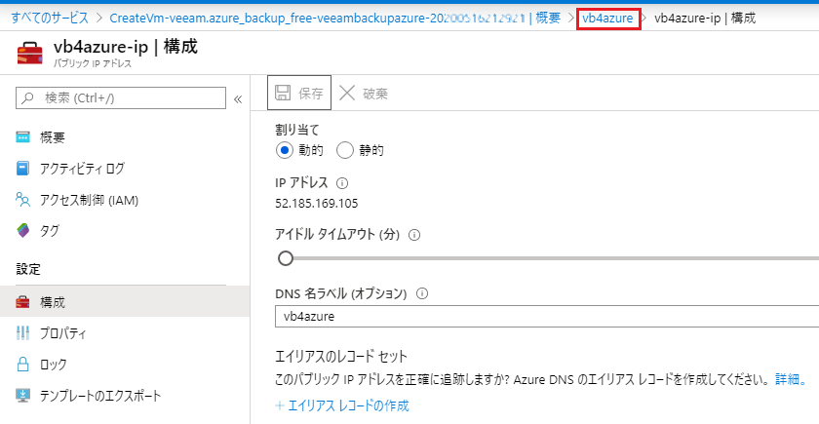Click the 概要 menu icon
819x424 pixels.
(x=23, y=137)
